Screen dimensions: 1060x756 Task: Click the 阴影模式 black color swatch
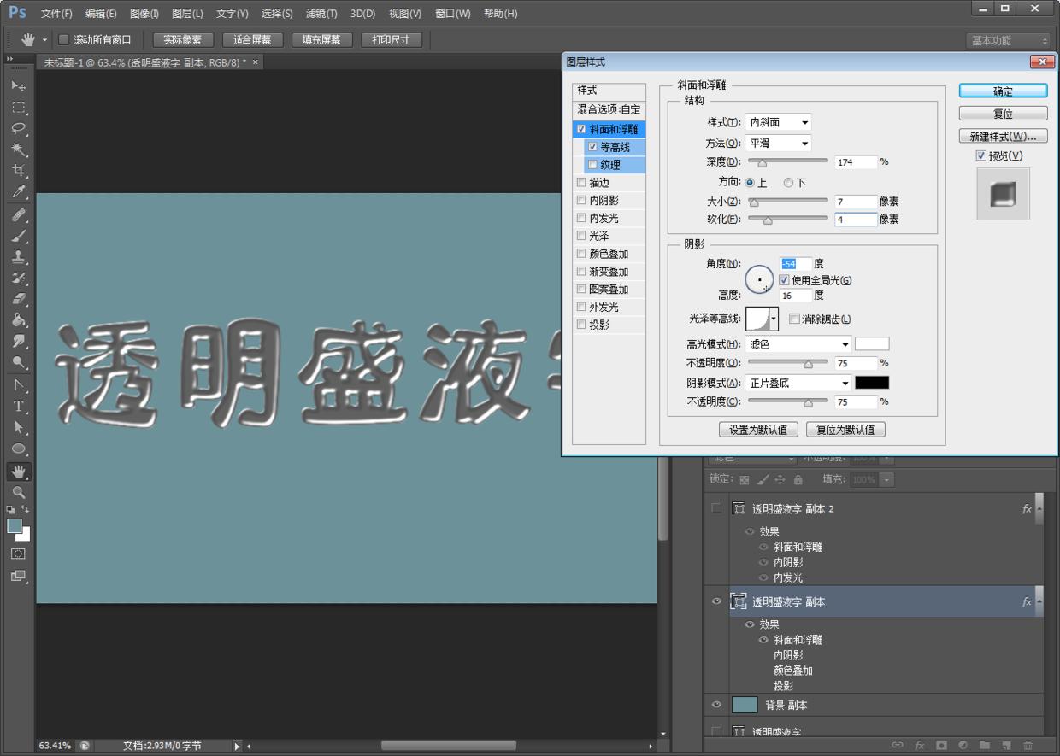tap(874, 382)
